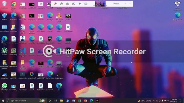The height and width of the screenshot is (103, 184).
Task: Open the WhatsApp desktop shortcut
Action: click(5, 87)
